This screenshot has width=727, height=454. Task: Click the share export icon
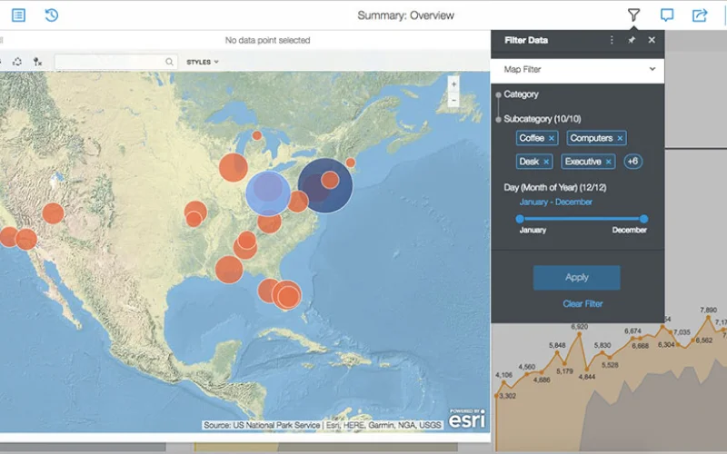pyautogui.click(x=700, y=15)
